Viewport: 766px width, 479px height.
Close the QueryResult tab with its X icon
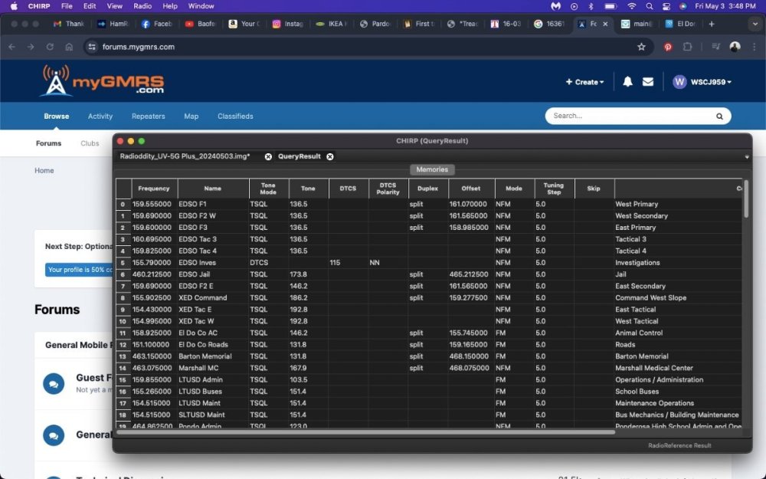point(330,156)
